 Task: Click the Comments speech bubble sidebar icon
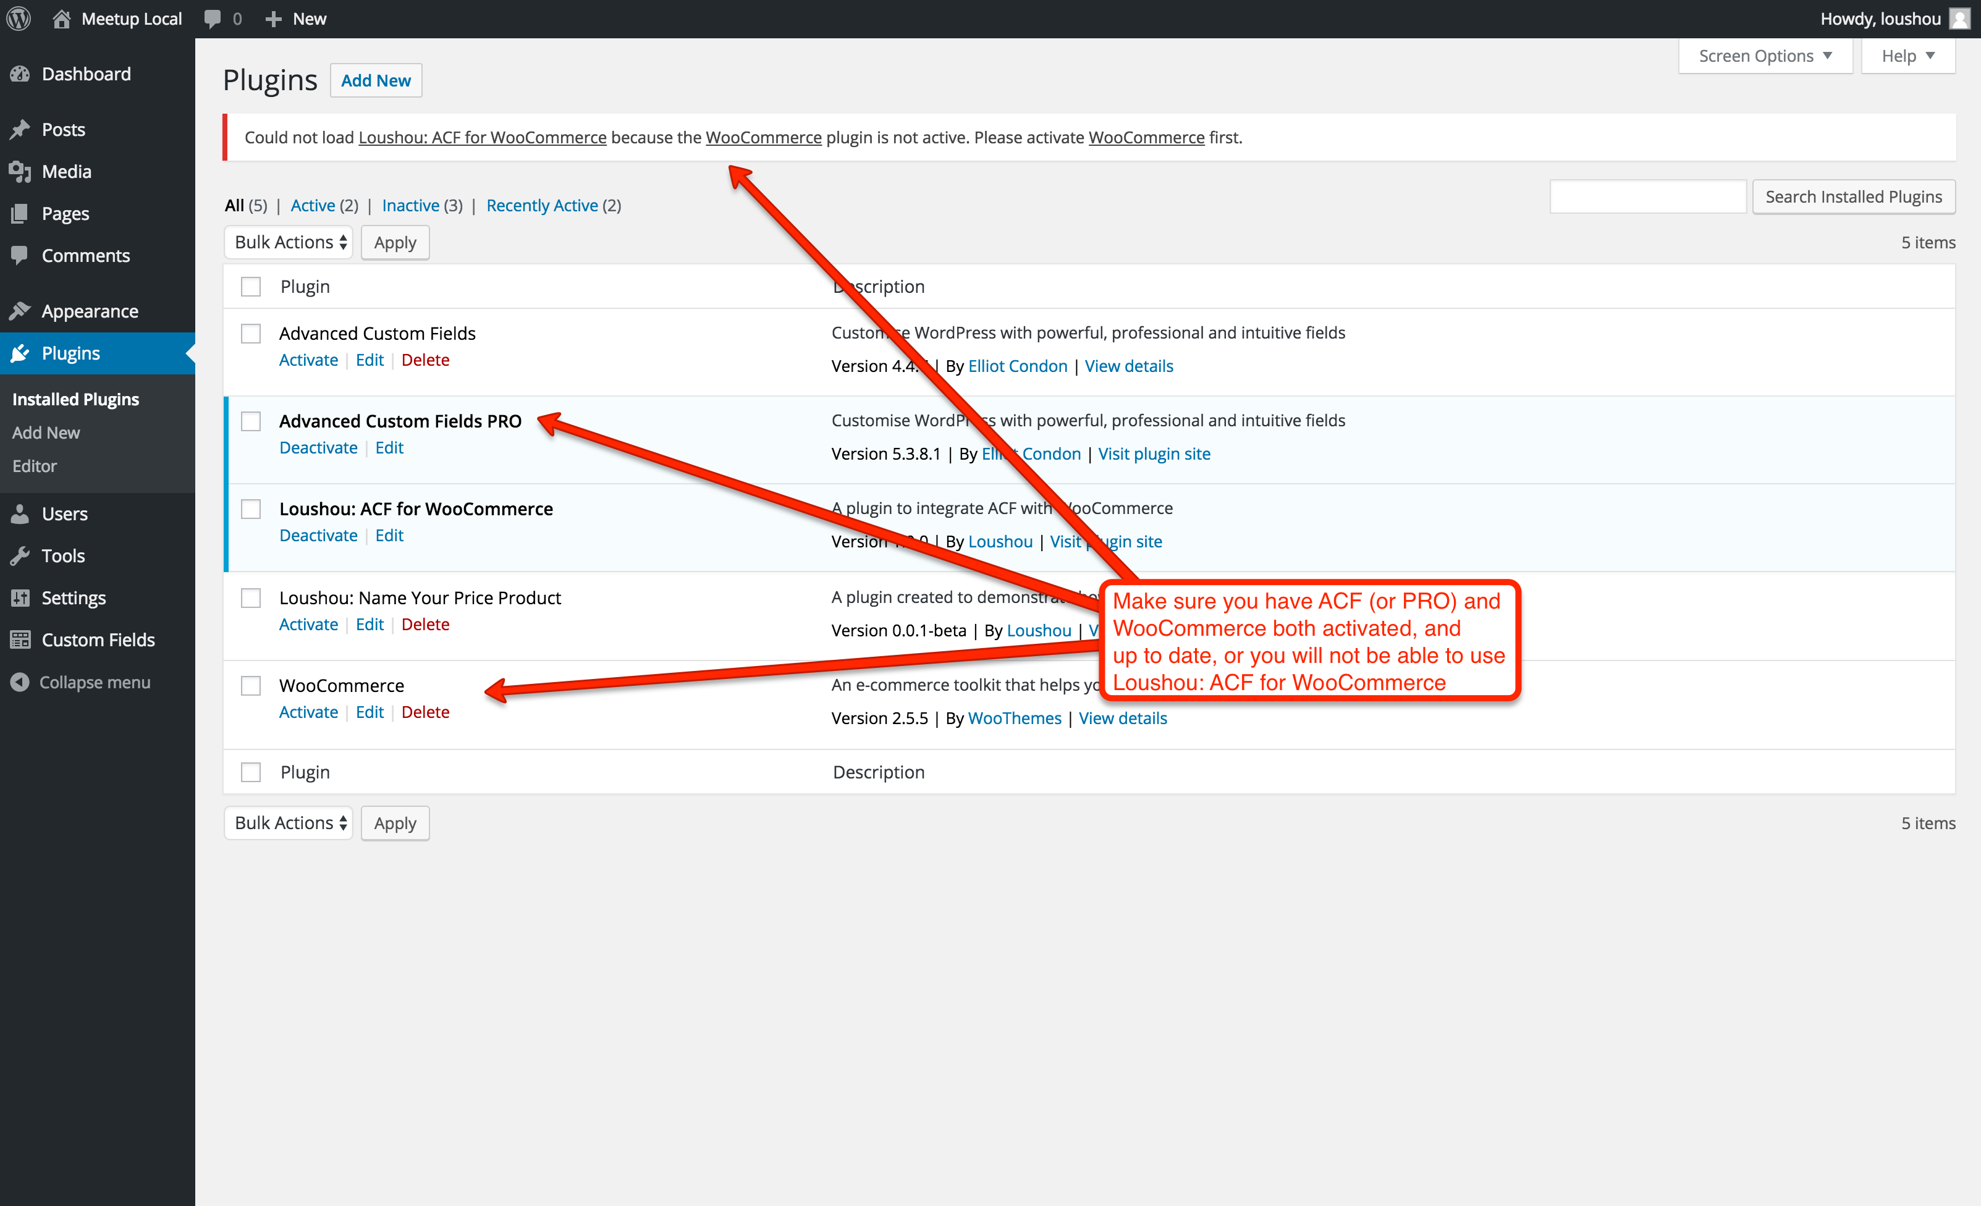(20, 255)
